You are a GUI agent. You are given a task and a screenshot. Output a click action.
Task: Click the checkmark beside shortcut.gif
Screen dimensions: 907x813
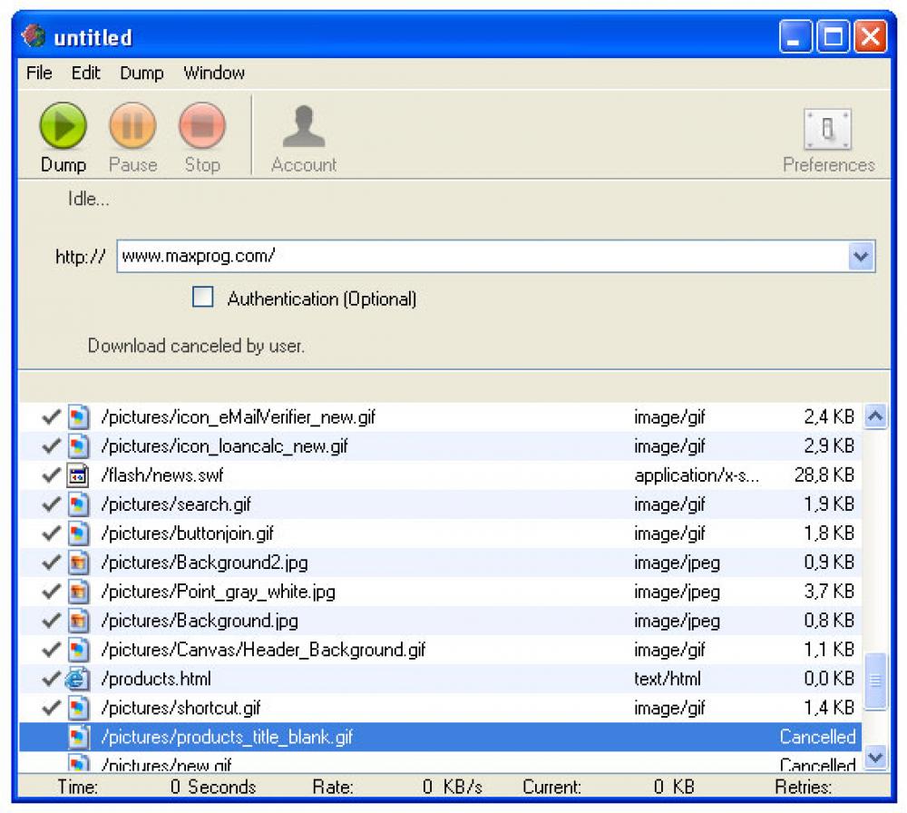(x=51, y=707)
